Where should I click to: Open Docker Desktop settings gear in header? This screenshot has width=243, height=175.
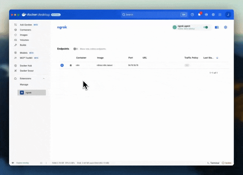tap(213, 15)
